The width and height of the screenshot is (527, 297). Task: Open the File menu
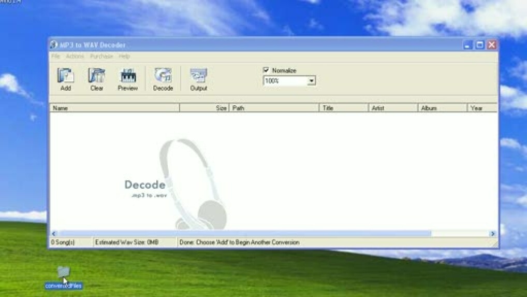tap(55, 56)
